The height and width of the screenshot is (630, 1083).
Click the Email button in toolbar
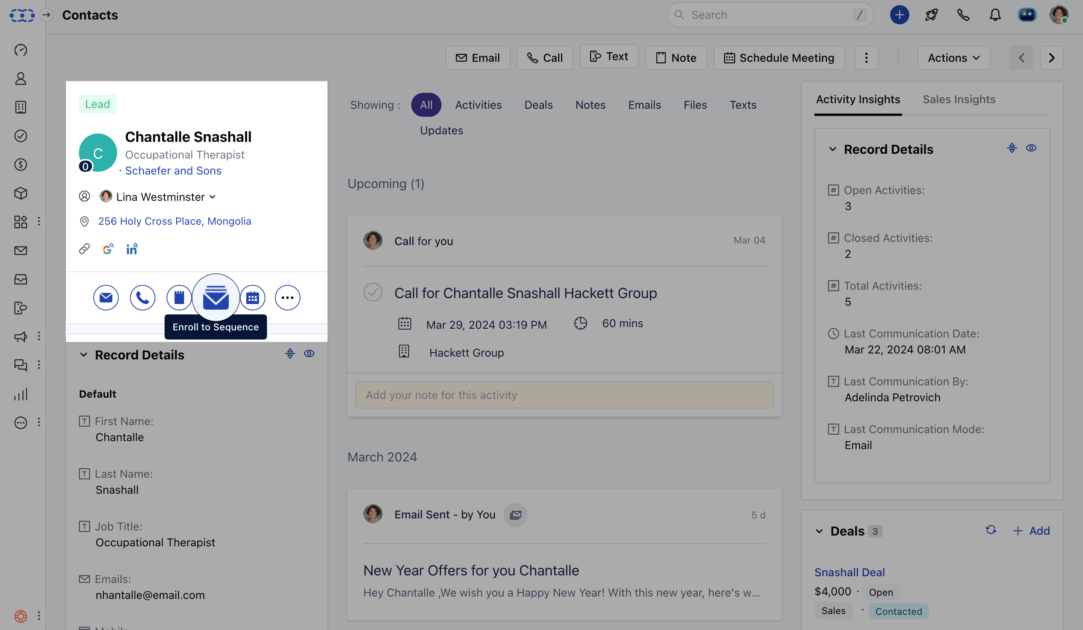(477, 58)
